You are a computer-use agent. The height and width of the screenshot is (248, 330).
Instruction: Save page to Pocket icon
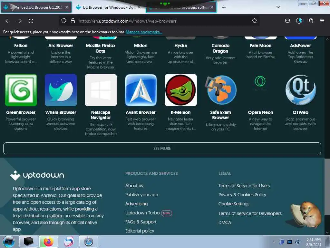point(287,21)
